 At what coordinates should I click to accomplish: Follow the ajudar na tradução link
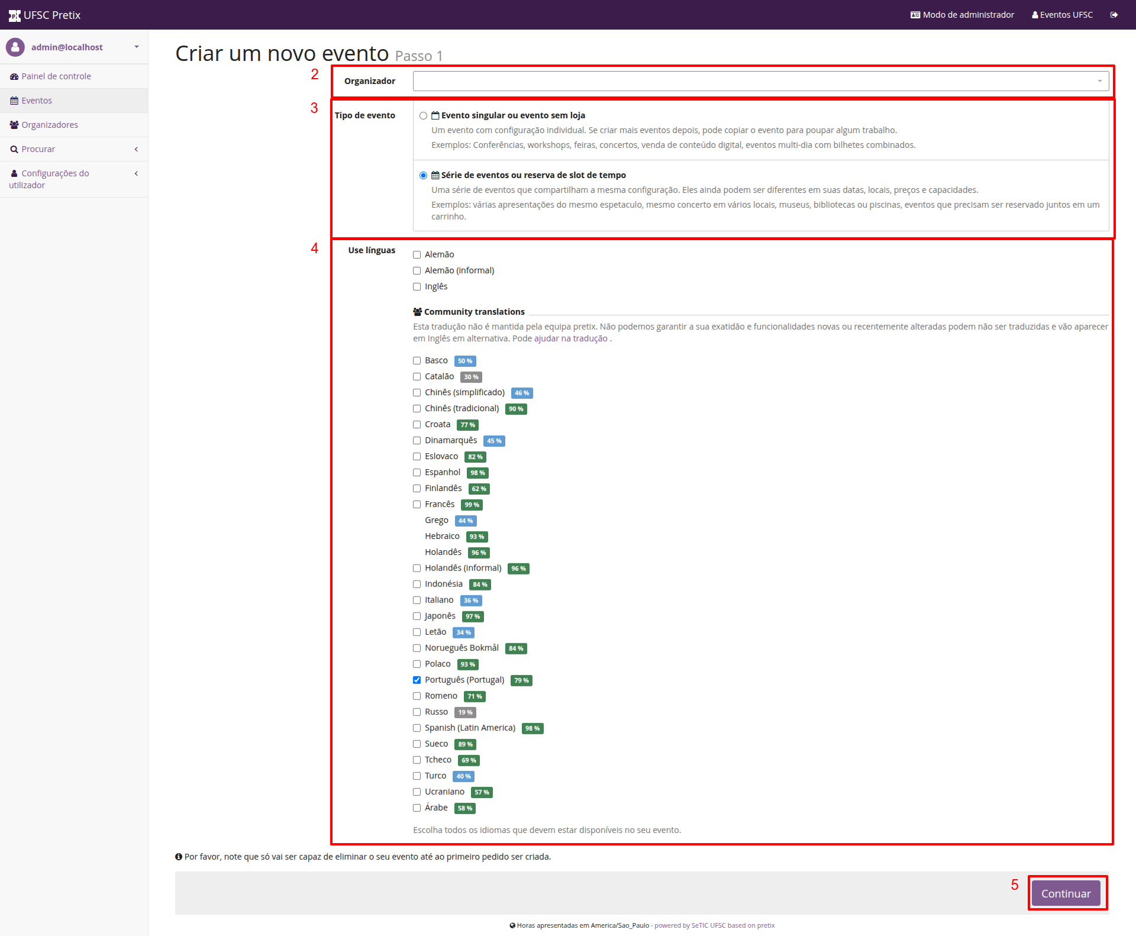tap(571, 338)
